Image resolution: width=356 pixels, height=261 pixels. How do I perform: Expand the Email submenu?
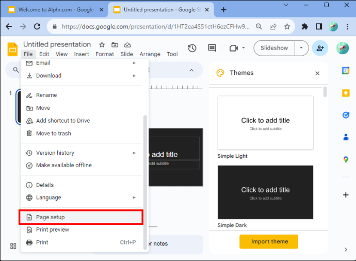(82, 63)
